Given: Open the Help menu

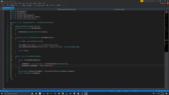Looking at the screenshot, I should (x=44, y=3).
